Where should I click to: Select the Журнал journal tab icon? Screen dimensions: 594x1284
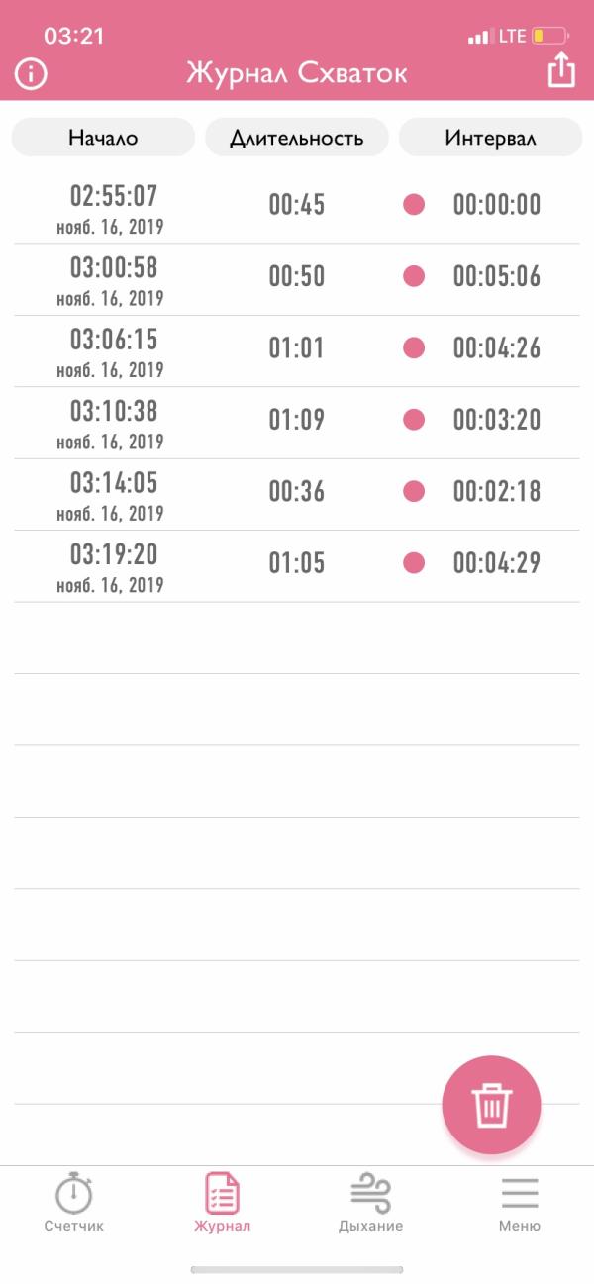coord(222,1192)
